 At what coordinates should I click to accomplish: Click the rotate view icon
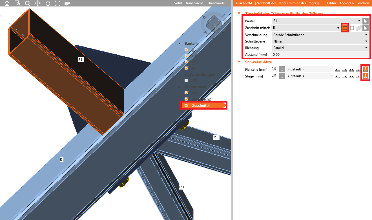point(48,3)
